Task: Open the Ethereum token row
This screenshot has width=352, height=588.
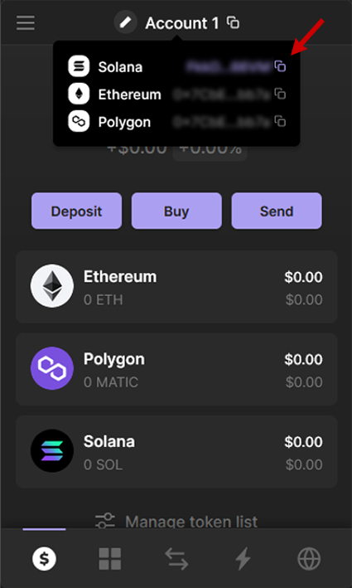Action: (176, 287)
